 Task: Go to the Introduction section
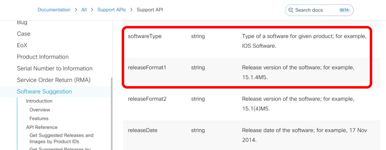39,101
